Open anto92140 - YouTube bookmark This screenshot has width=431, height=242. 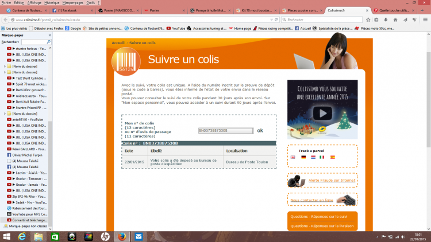(x=25, y=120)
